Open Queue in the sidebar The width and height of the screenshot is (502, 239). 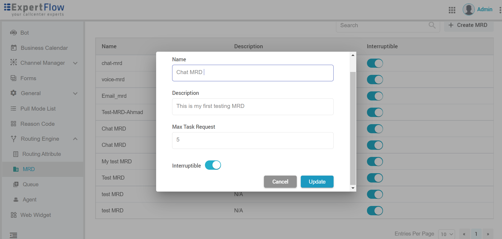(30, 184)
